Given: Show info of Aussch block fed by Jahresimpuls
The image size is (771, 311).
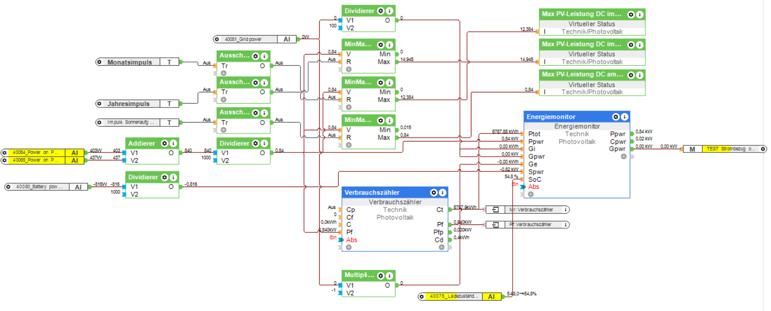Looking at the screenshot, I should (264, 82).
